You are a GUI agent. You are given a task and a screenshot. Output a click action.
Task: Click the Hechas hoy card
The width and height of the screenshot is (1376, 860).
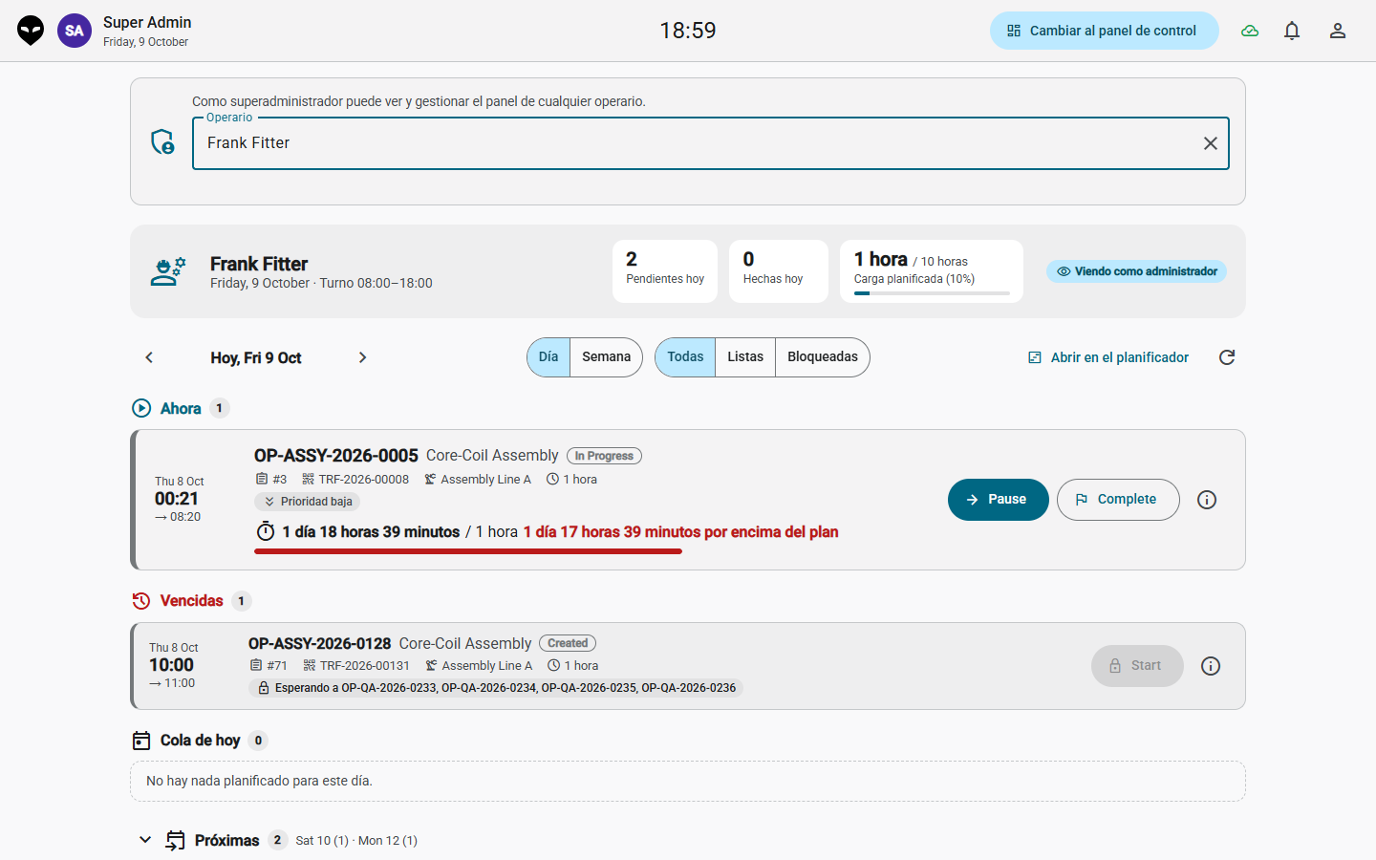(x=779, y=271)
